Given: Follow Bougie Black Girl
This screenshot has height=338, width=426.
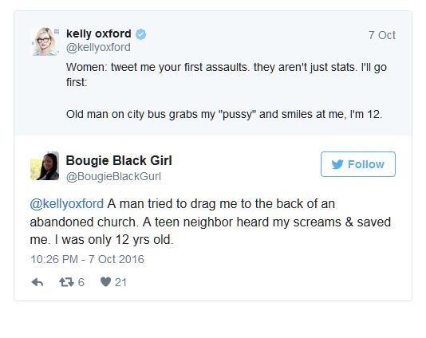Looking at the screenshot, I should point(358,164).
